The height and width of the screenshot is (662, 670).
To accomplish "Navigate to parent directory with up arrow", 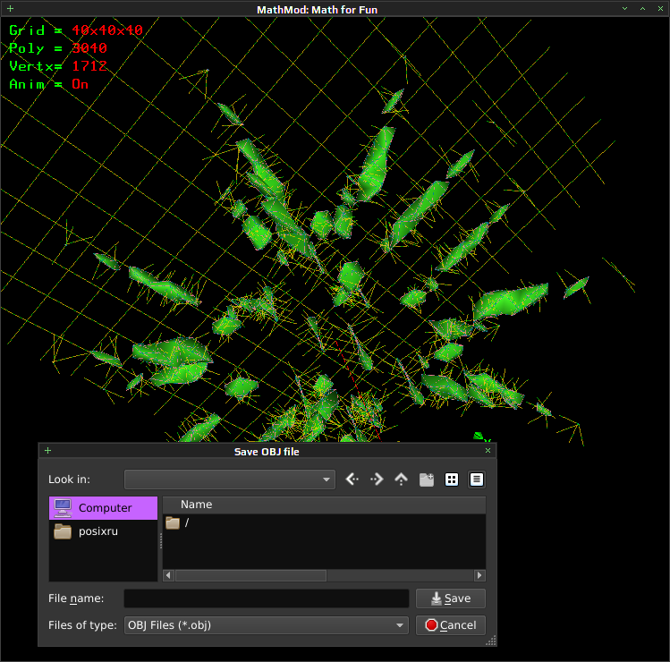I will point(401,480).
